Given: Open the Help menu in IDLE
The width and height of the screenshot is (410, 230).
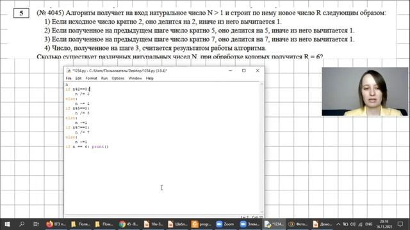Looking at the screenshot, I should point(149,78).
